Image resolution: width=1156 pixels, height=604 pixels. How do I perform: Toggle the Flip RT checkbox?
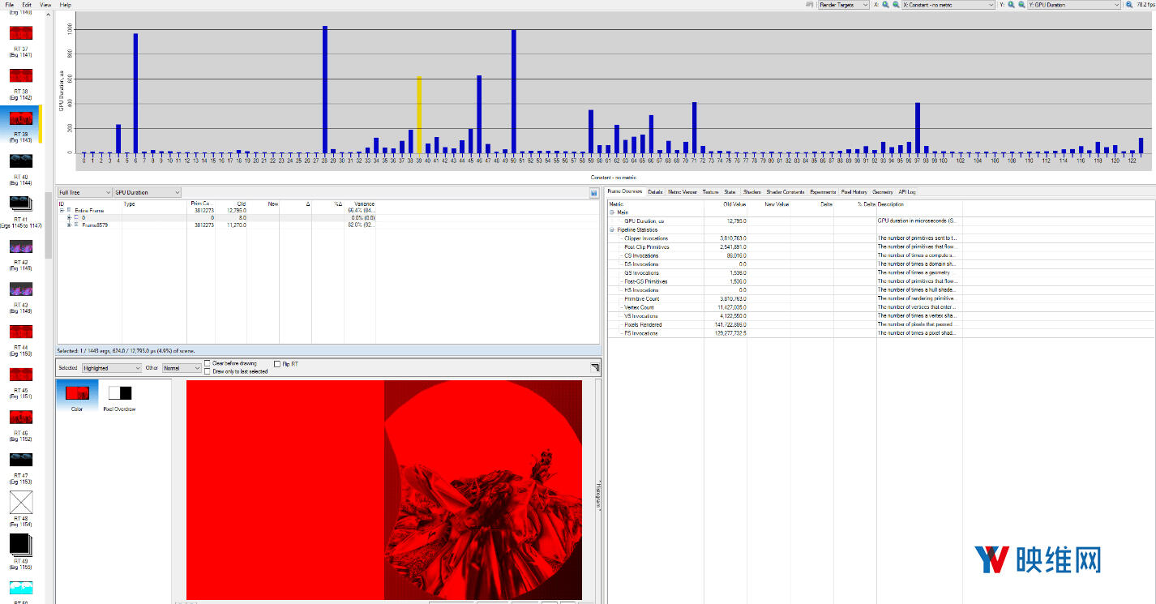(277, 364)
